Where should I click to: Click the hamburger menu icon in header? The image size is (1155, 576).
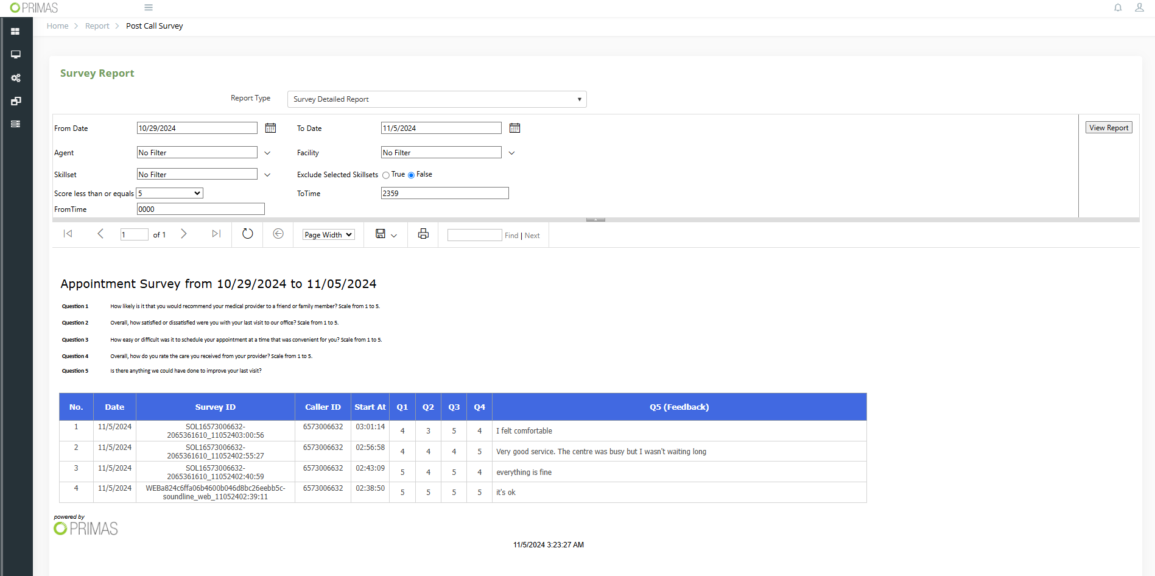click(149, 8)
